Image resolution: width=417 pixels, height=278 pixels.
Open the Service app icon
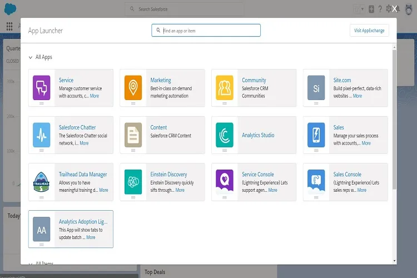coord(42,87)
